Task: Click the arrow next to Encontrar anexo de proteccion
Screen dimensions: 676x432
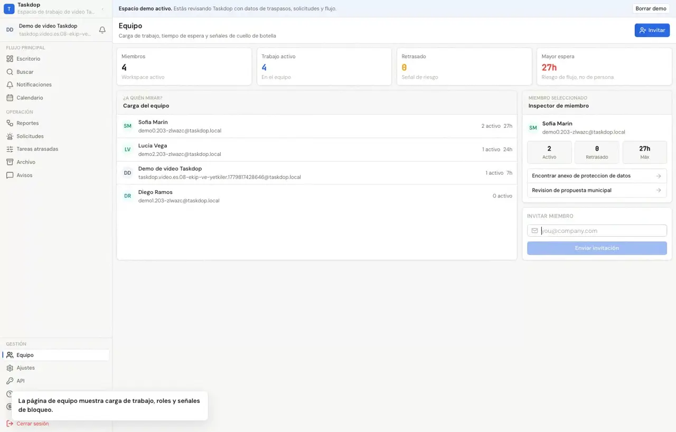Action: (659, 176)
